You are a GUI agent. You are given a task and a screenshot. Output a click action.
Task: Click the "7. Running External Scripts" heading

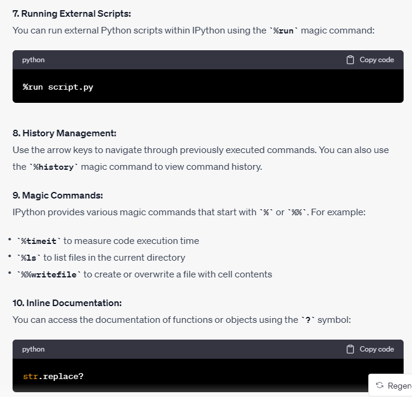[71, 13]
